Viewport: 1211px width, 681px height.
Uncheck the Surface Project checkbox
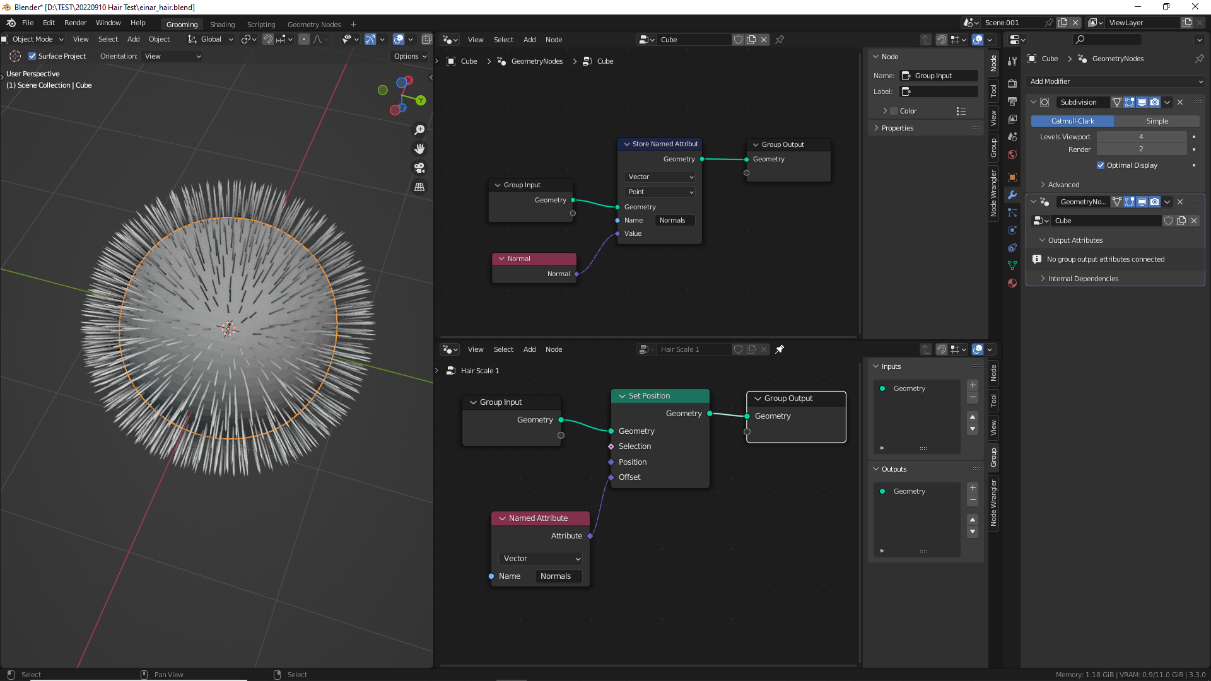[x=32, y=56]
